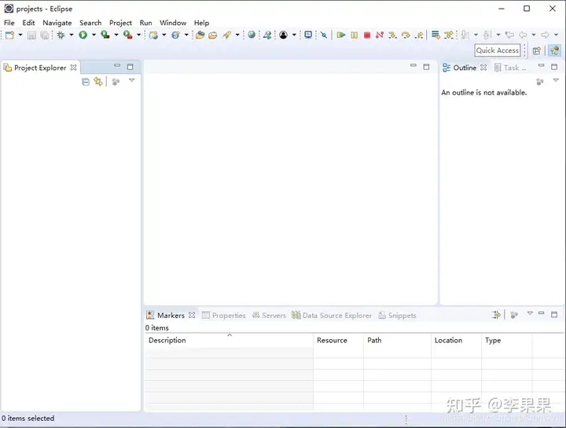566x428 pixels.
Task: Click the Open Web Browser globe icon
Action: [252, 35]
